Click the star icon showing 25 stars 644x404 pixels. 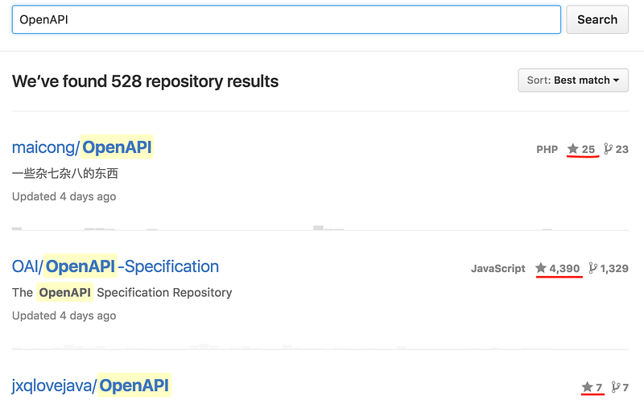point(573,149)
